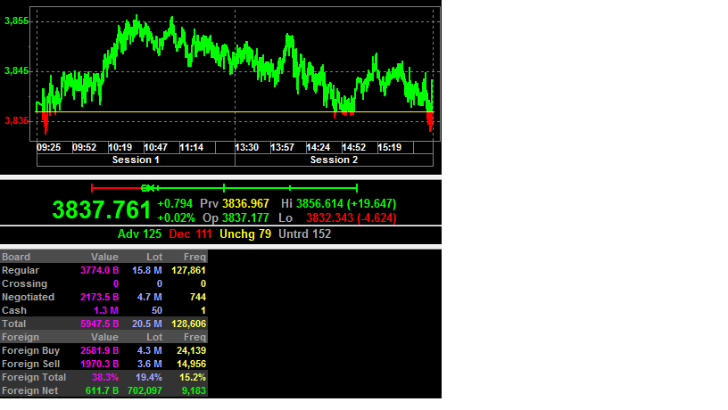Click Foreign Buy value 2581.9 B

pos(99,350)
